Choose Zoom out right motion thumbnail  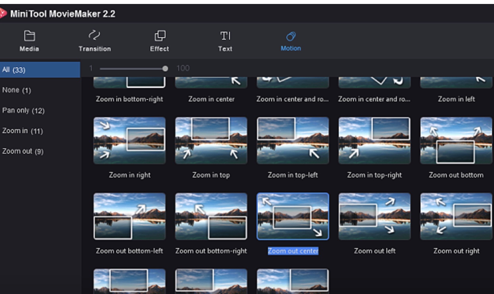click(456, 216)
